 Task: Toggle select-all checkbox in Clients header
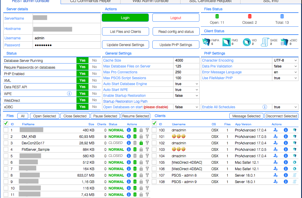[x=154, y=123]
